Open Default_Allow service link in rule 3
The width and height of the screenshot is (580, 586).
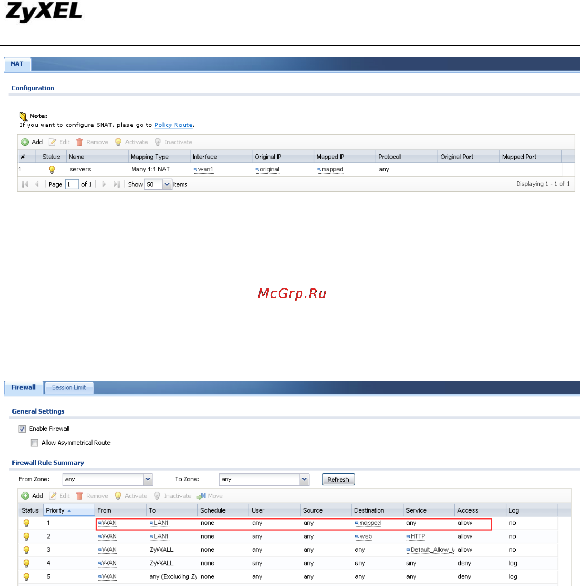[430, 550]
